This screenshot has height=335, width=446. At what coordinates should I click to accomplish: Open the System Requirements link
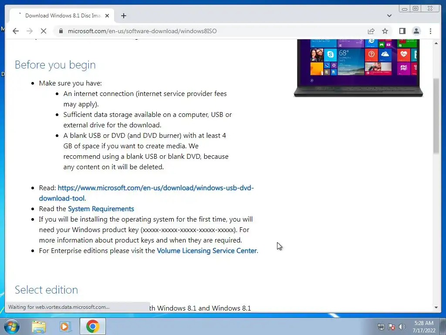pos(101,209)
